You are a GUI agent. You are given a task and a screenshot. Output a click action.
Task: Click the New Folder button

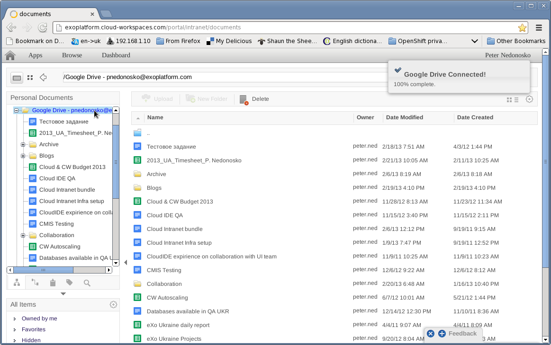click(207, 99)
